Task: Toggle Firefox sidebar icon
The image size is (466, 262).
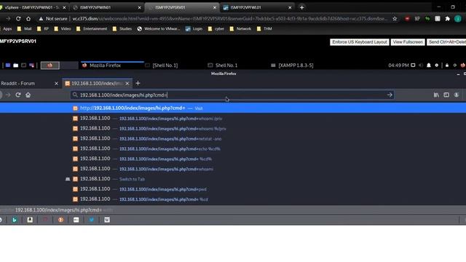Action: 446,95
